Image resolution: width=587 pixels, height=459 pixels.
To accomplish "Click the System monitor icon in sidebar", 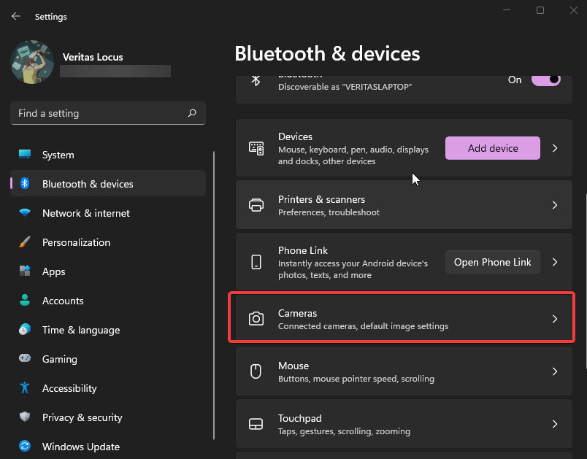I will 25,155.
